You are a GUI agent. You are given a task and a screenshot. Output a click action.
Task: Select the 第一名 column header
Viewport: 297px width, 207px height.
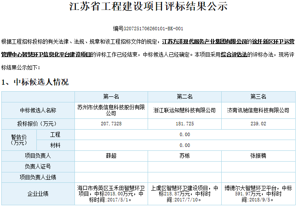pyautogui.click(x=111, y=96)
